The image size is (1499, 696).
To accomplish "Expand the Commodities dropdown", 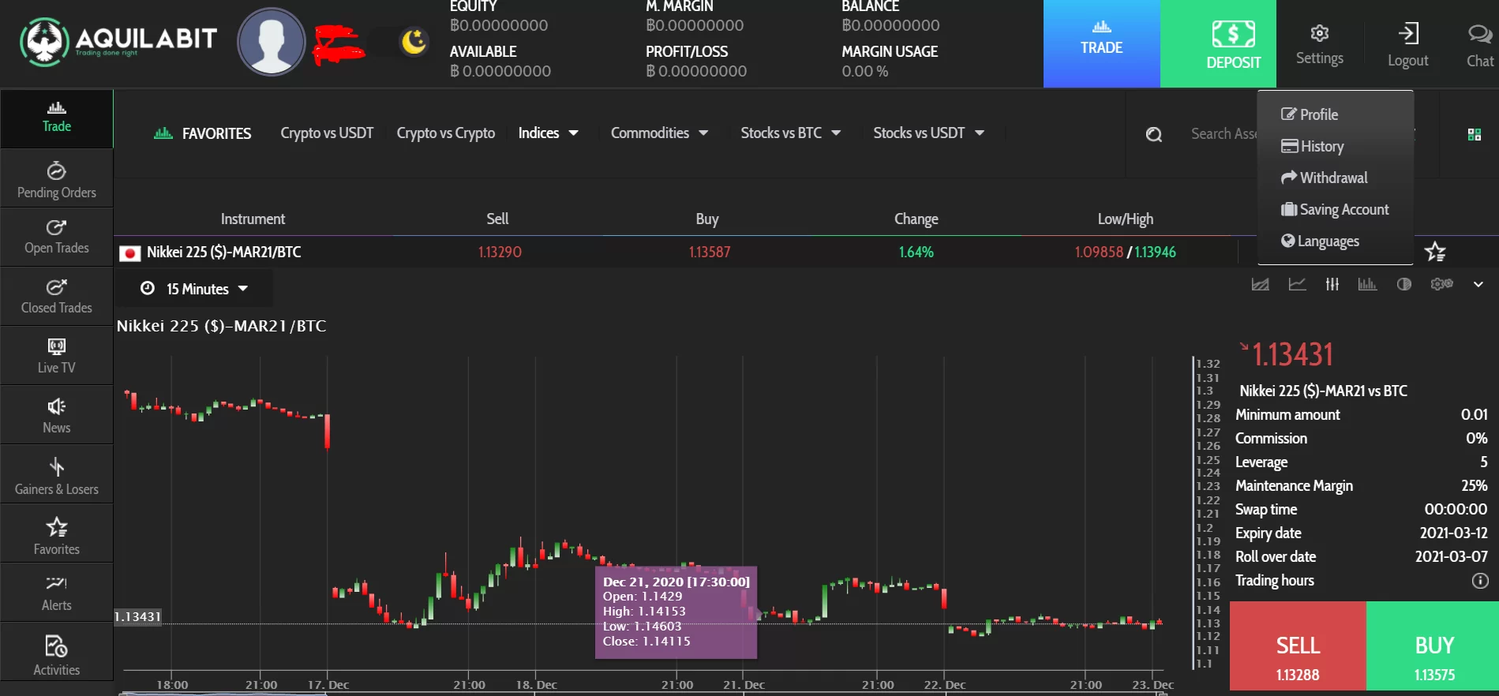I will click(x=659, y=133).
